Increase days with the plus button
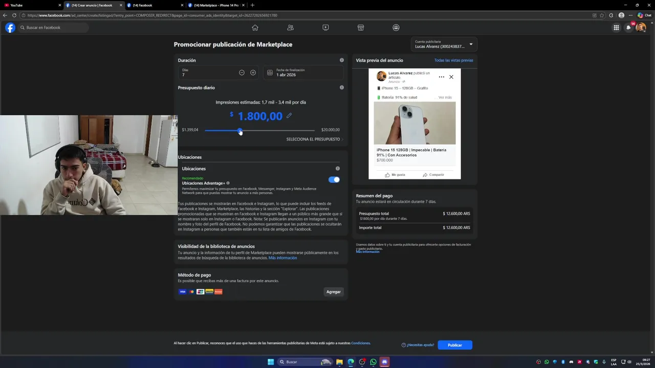 coord(253,73)
